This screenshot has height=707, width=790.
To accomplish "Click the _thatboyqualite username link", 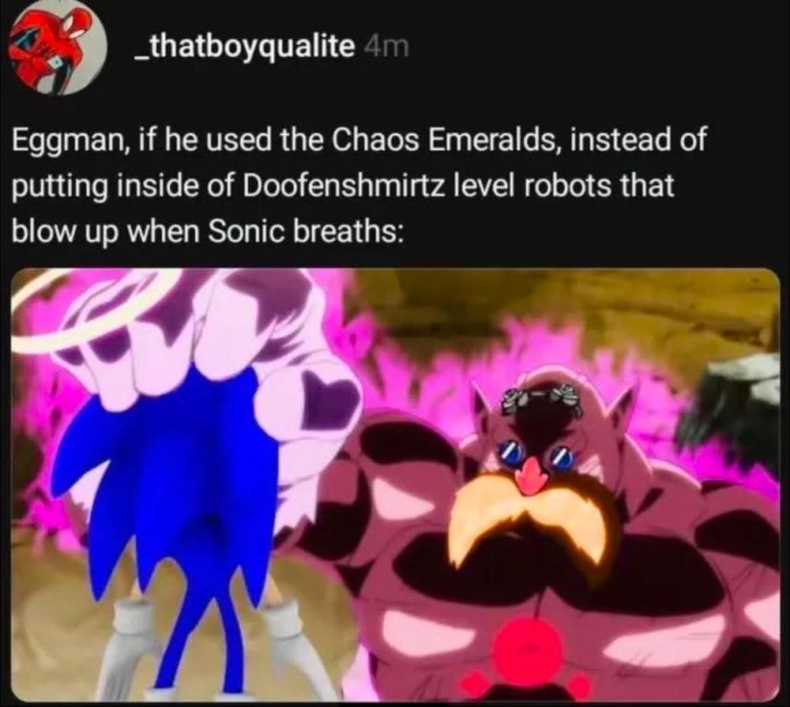I will coord(244,47).
